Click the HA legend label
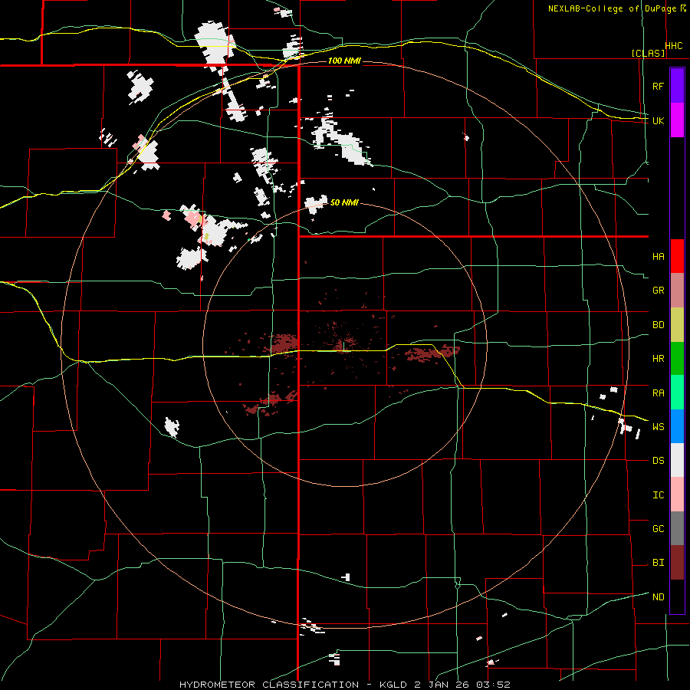 click(658, 257)
